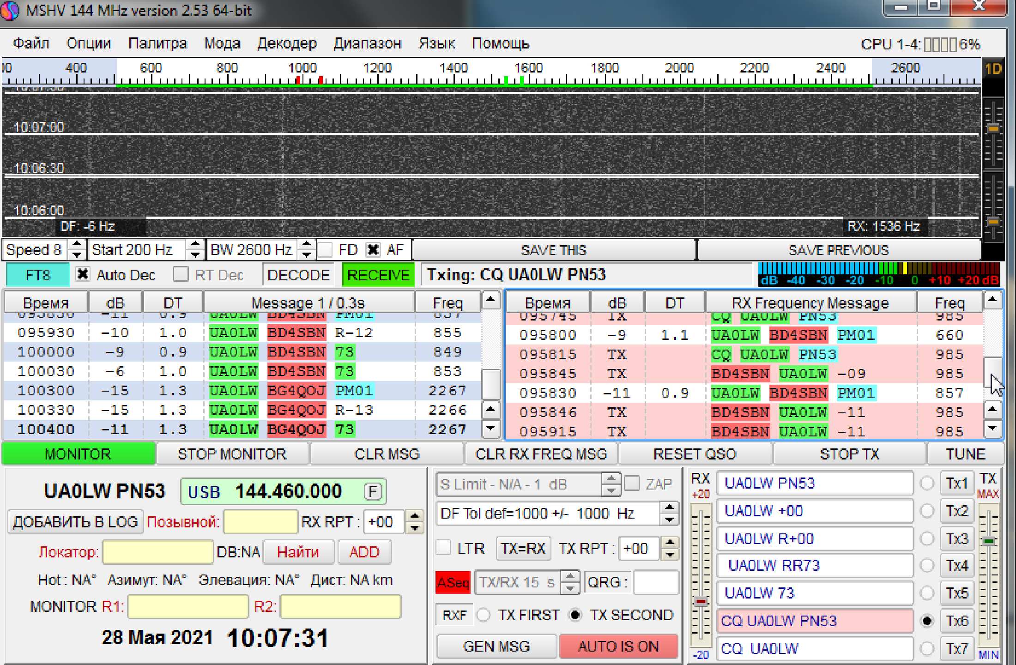Click the Tx2 button
The width and height of the screenshot is (1016, 665).
[956, 511]
